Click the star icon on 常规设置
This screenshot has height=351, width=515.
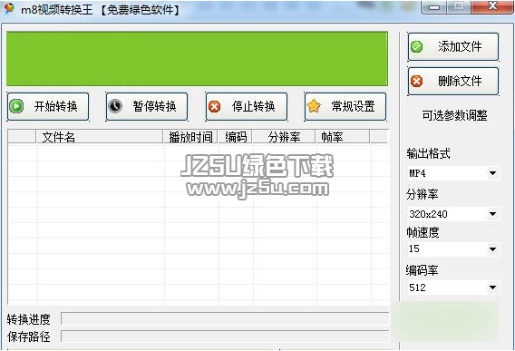314,106
